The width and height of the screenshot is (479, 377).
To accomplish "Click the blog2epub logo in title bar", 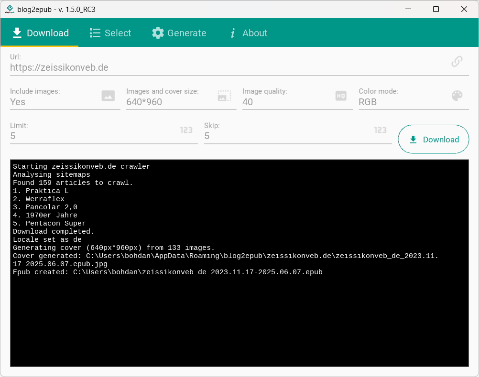I will pyautogui.click(x=9, y=9).
